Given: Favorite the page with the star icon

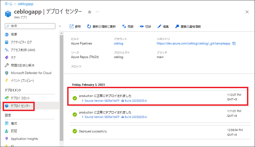Looking at the screenshot, I should pyautogui.click(x=89, y=12).
